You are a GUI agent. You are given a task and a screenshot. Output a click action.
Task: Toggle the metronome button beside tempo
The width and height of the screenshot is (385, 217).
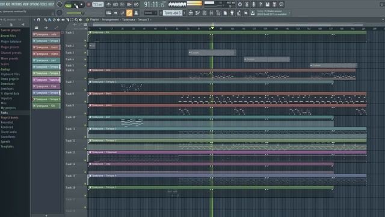pos(108,4)
